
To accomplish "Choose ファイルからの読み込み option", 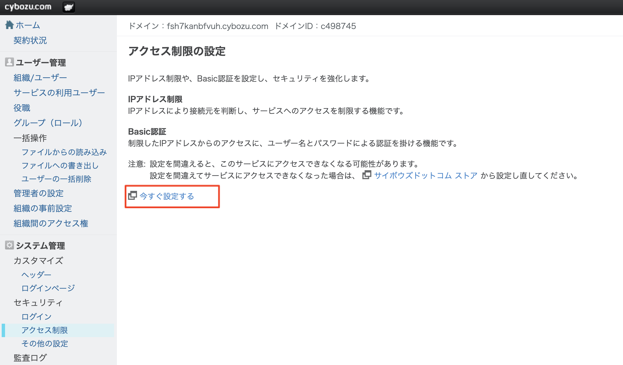I will tap(64, 152).
